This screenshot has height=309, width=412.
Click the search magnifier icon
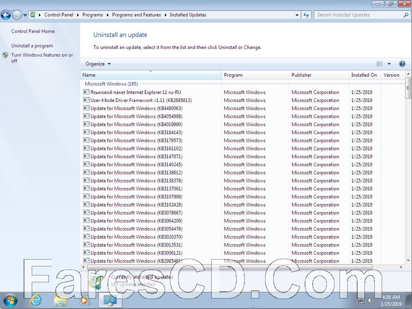coord(406,15)
